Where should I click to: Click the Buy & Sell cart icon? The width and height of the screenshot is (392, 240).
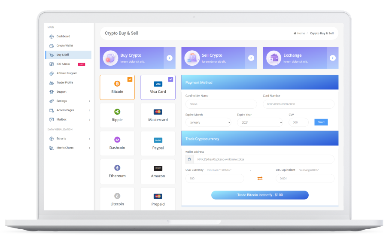pos(52,55)
